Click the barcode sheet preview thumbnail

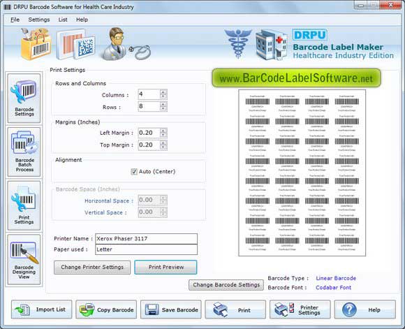(302, 173)
